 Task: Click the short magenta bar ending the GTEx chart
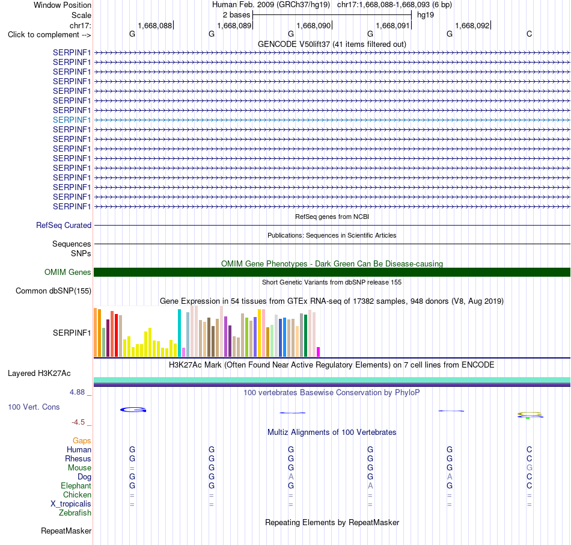pos(319,352)
